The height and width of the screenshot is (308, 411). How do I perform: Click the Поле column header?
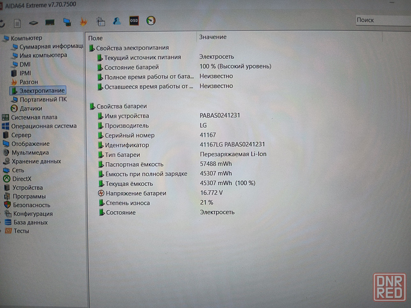pyautogui.click(x=96, y=38)
